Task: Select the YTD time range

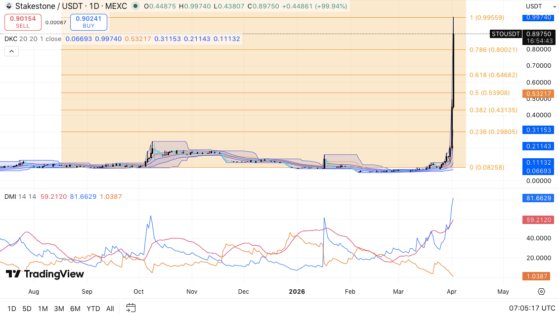Action: pos(93,309)
